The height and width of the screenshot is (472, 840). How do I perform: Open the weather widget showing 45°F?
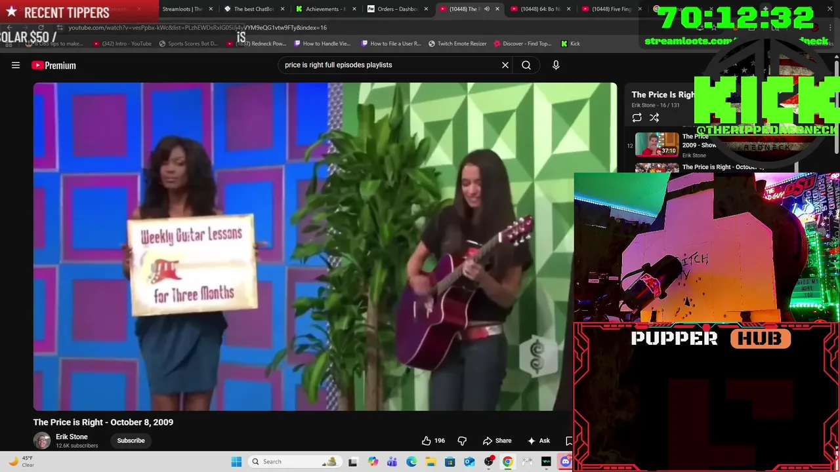[x=21, y=462]
